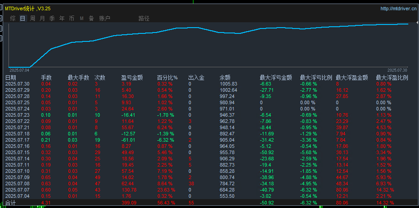This screenshot has width=419, height=208.
Task: Open the 备 notes tab
Action: pyautogui.click(x=92, y=18)
